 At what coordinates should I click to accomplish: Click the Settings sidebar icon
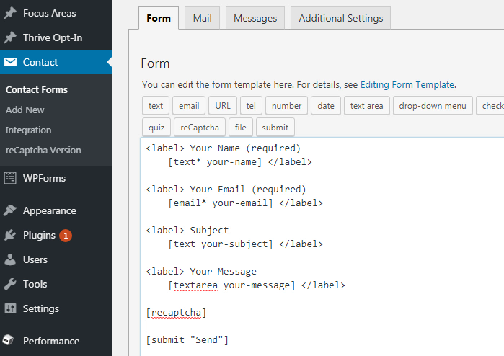[10, 308]
